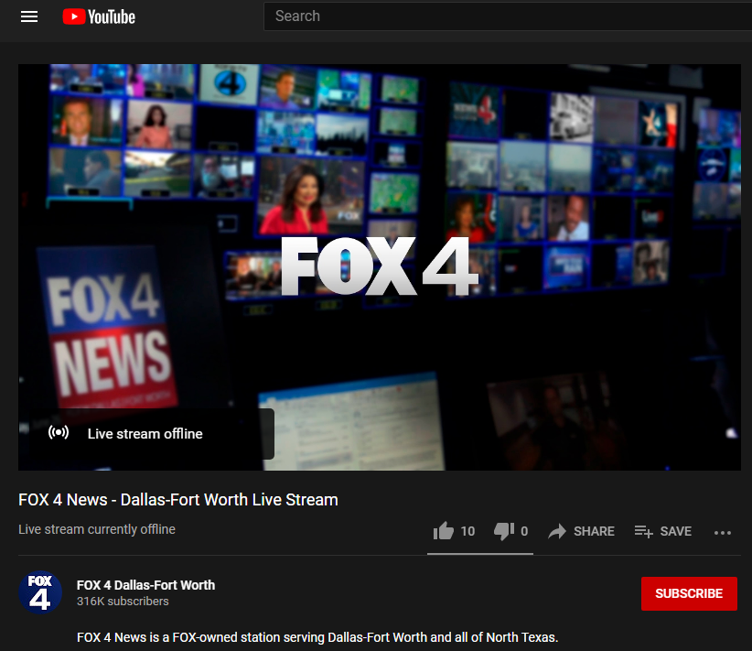Image resolution: width=752 pixels, height=651 pixels.
Task: Save the video to a playlist
Action: [x=662, y=531]
